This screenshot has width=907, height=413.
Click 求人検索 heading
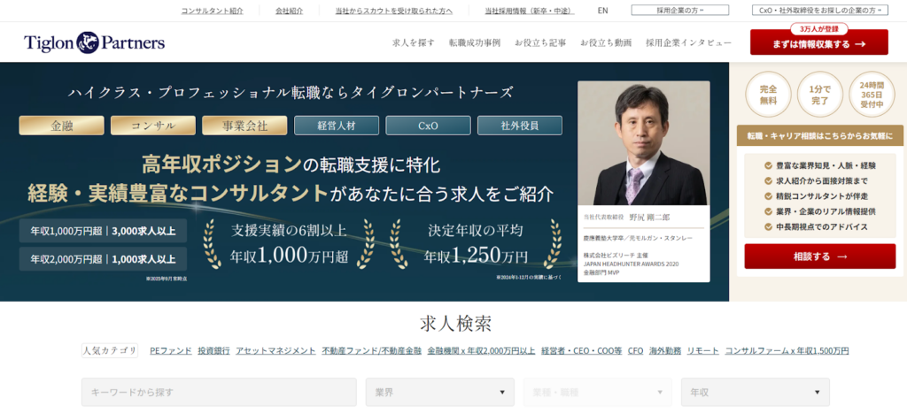click(456, 324)
